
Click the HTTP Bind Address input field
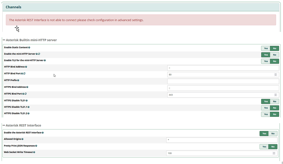pos(223,68)
